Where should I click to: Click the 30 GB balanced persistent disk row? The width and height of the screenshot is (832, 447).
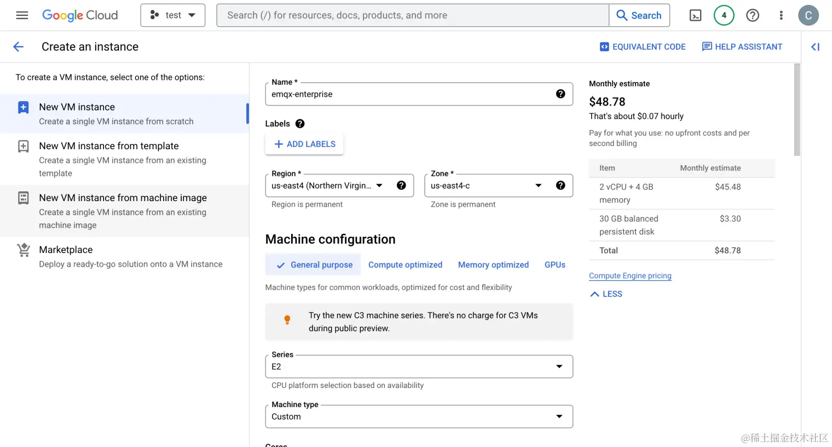pyautogui.click(x=681, y=225)
